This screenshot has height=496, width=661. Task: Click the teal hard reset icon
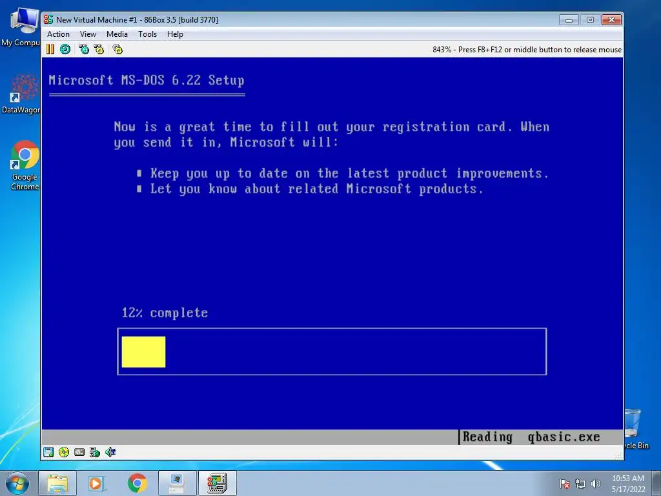pos(65,49)
